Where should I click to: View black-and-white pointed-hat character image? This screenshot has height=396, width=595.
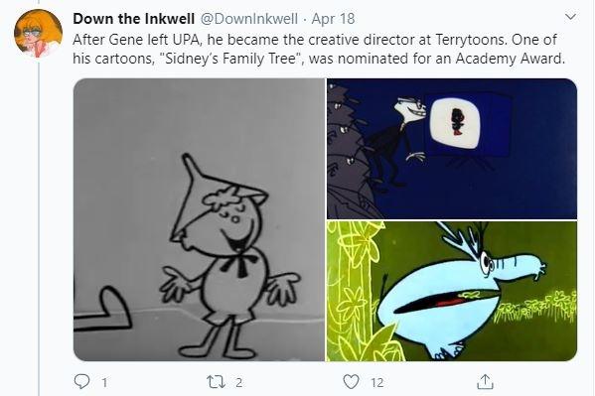[200, 219]
